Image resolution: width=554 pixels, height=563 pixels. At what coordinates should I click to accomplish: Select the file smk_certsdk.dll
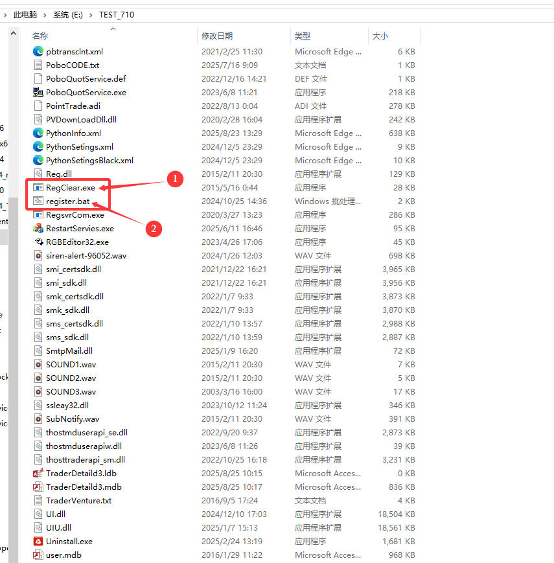tap(75, 297)
